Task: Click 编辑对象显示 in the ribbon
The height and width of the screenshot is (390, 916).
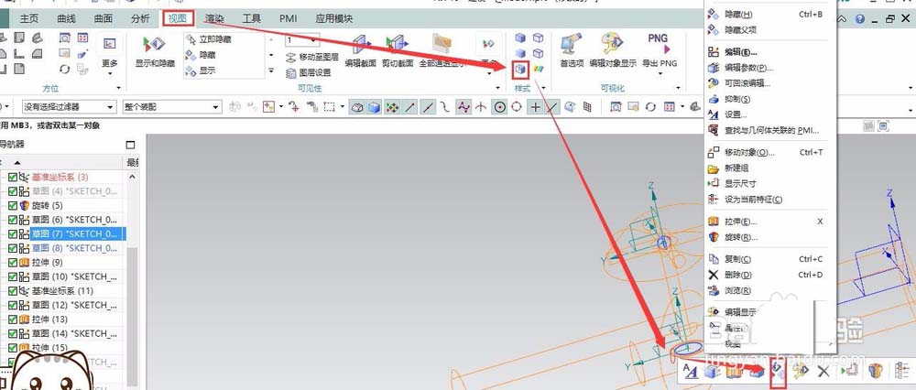Action: 613,51
